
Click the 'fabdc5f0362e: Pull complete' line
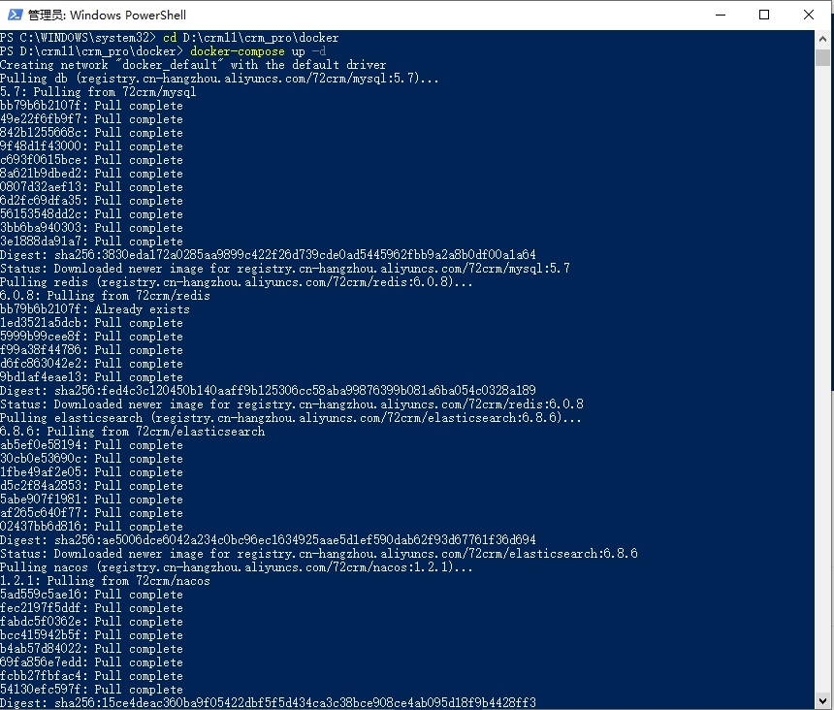(91, 622)
